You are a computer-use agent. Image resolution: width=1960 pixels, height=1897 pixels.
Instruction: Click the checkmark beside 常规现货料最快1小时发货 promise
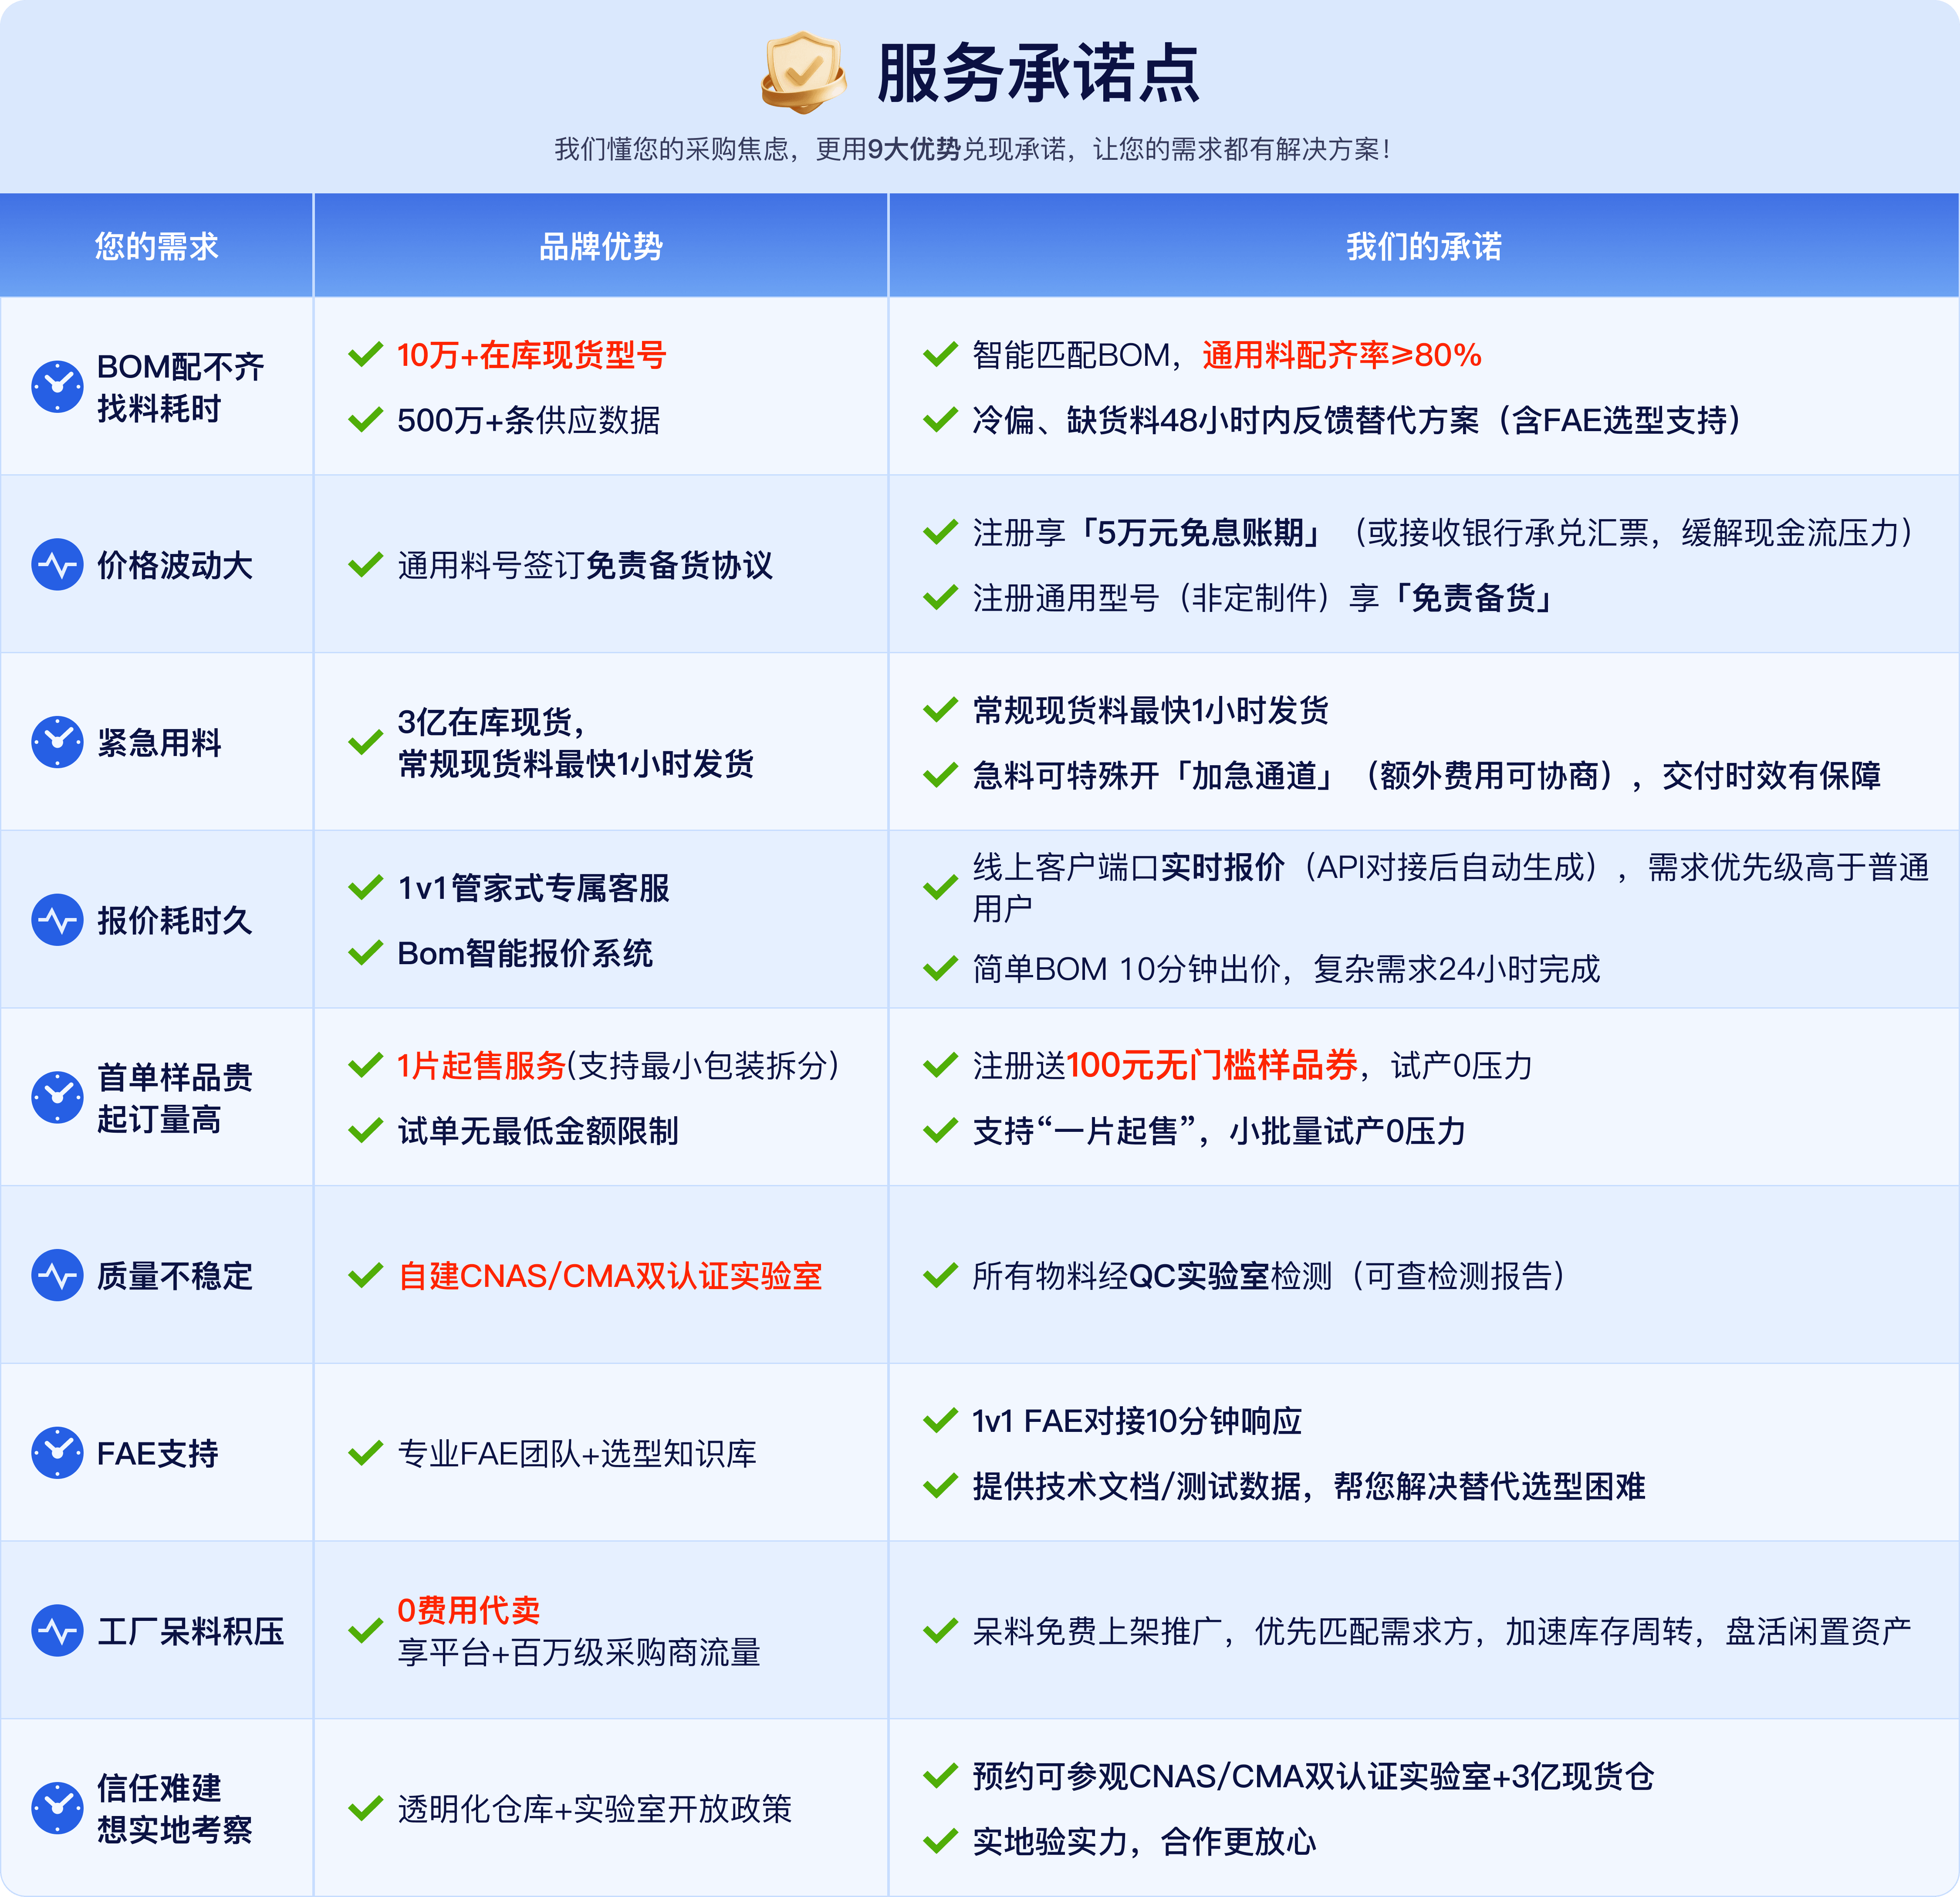pos(941,710)
